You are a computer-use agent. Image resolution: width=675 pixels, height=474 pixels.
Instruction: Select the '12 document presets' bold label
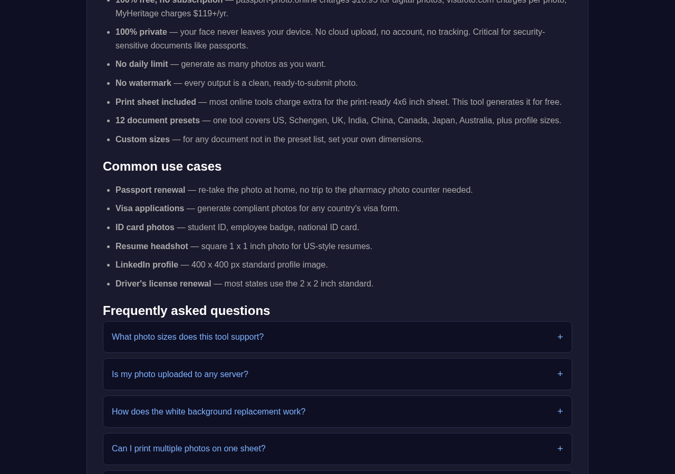coord(158,121)
